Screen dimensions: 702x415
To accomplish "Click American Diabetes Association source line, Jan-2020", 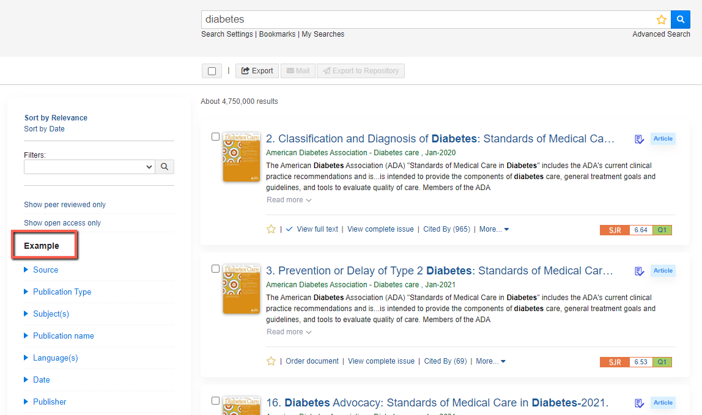I will point(360,153).
